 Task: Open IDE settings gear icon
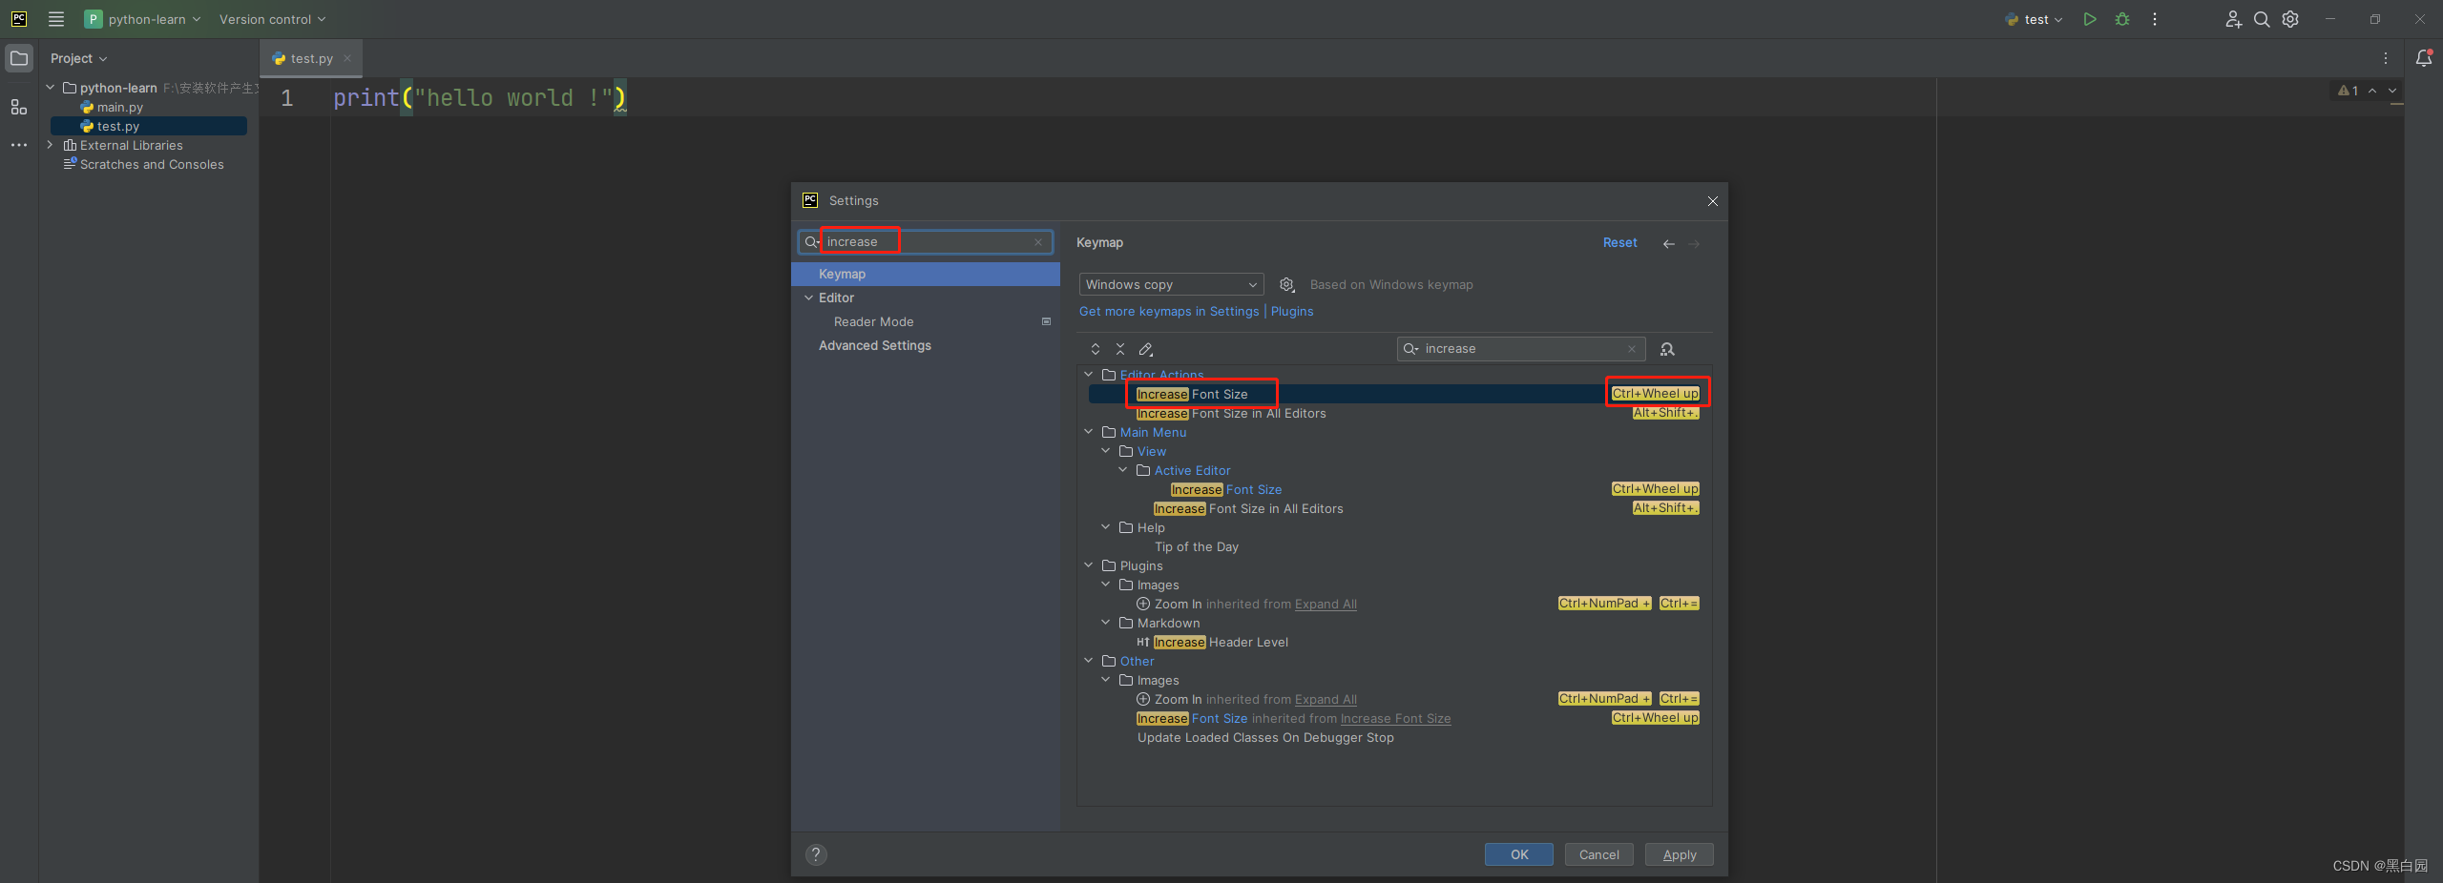point(2290,19)
